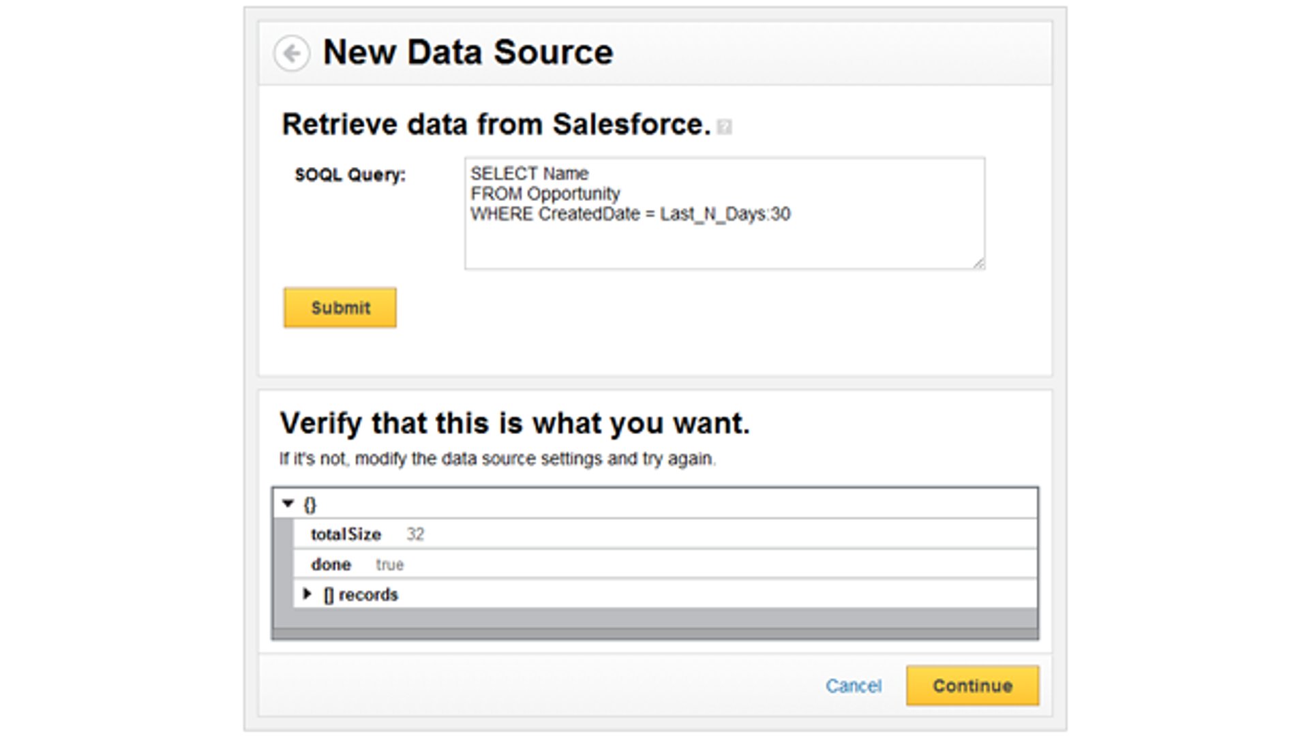This screenshot has width=1309, height=736.
Task: Click the back arrow icon
Action: pyautogui.click(x=292, y=53)
